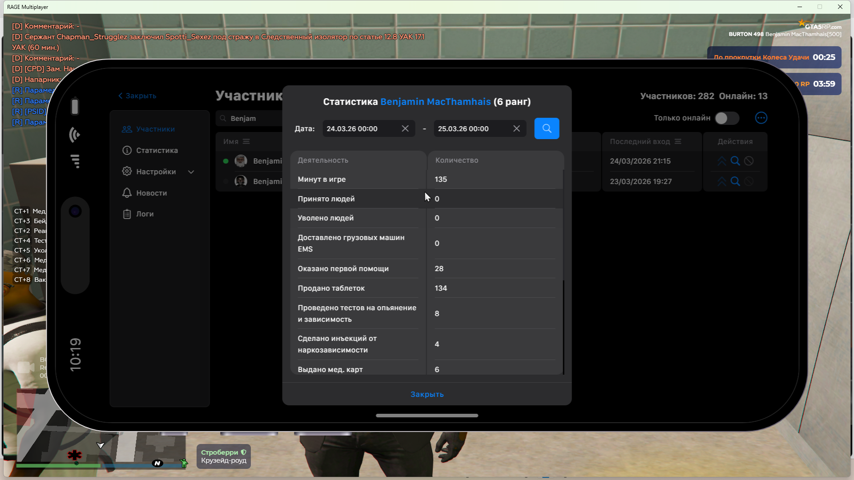Open the Статистика sidebar section
Image resolution: width=854 pixels, height=480 pixels.
pyautogui.click(x=157, y=150)
